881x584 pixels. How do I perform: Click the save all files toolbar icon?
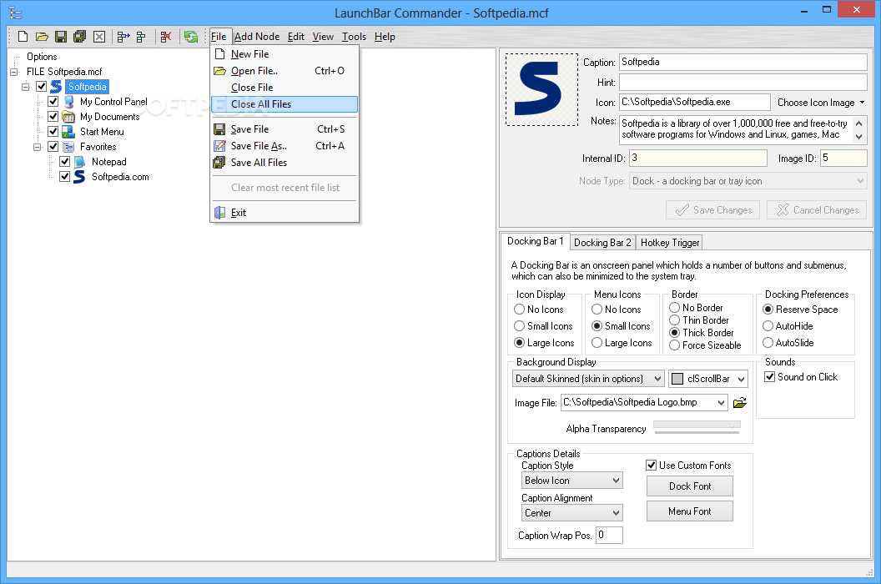point(80,37)
